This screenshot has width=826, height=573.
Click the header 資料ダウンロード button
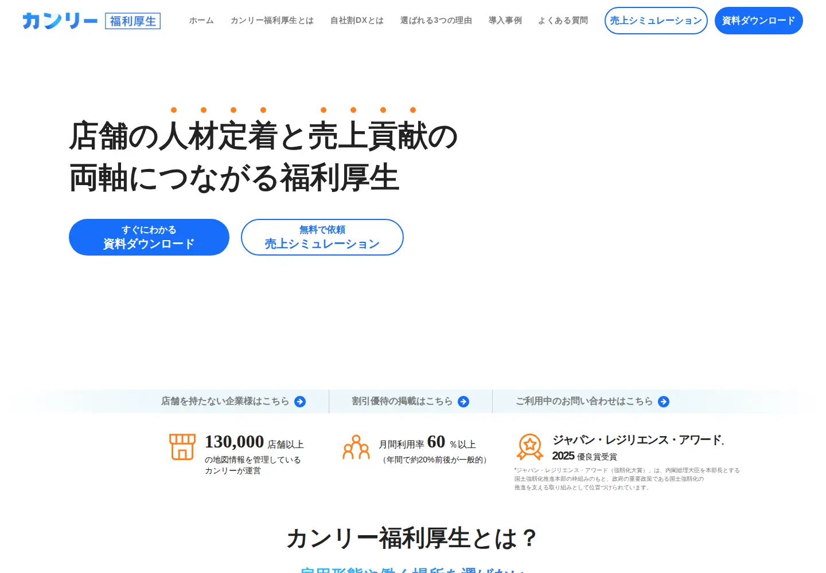click(758, 21)
